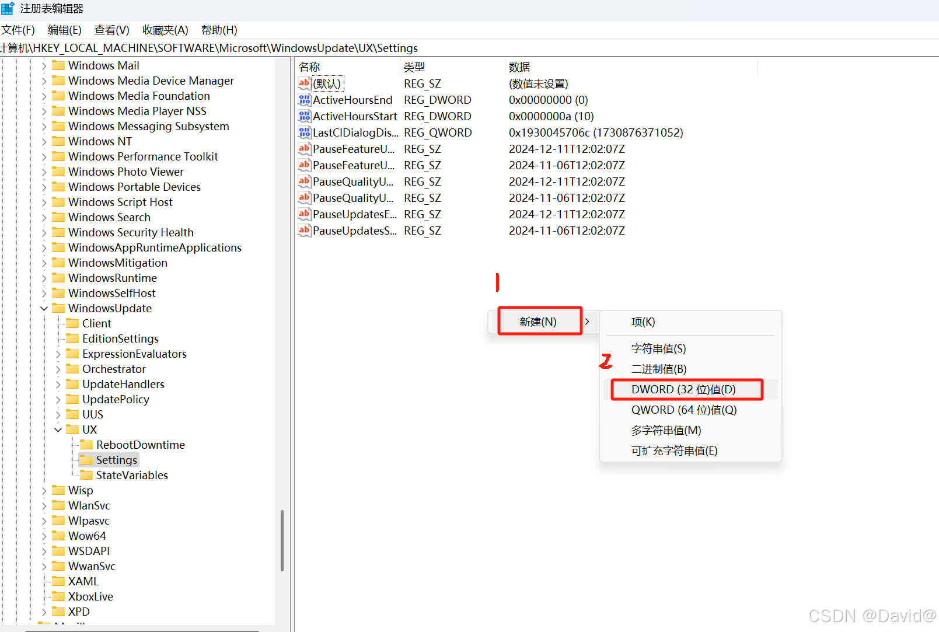Click the Client folder icon
This screenshot has height=632, width=939.
pyautogui.click(x=72, y=323)
